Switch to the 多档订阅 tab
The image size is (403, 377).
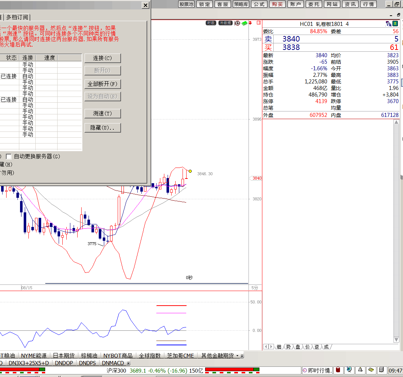point(17,17)
